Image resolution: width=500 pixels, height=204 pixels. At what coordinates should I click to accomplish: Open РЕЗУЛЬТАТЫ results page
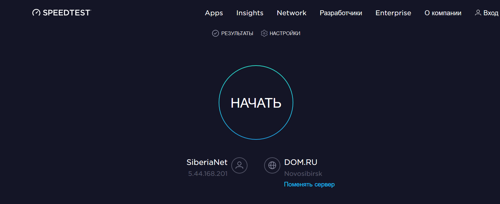(237, 33)
